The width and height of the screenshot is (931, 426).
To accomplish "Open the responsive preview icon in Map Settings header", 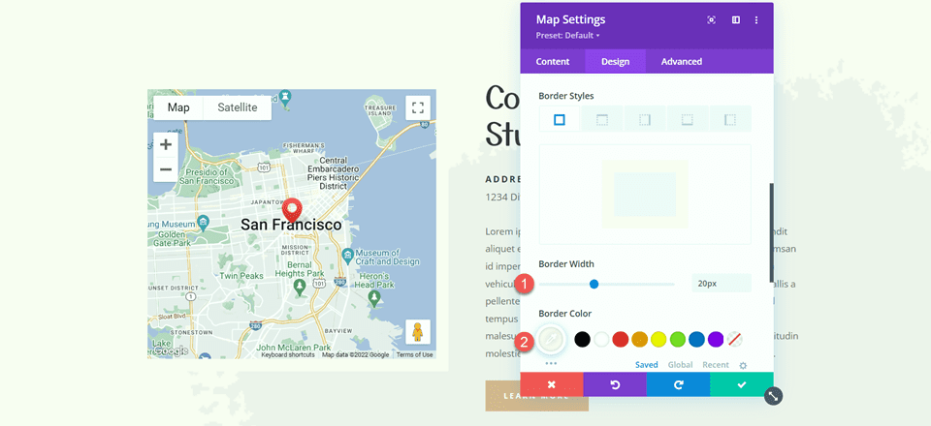I will click(x=711, y=20).
